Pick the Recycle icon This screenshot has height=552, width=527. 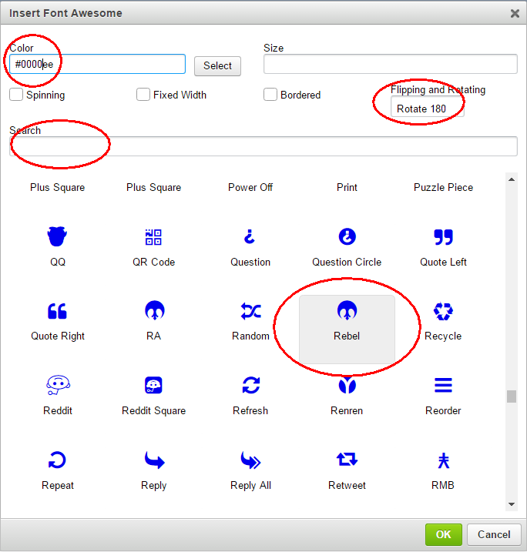coord(443,311)
